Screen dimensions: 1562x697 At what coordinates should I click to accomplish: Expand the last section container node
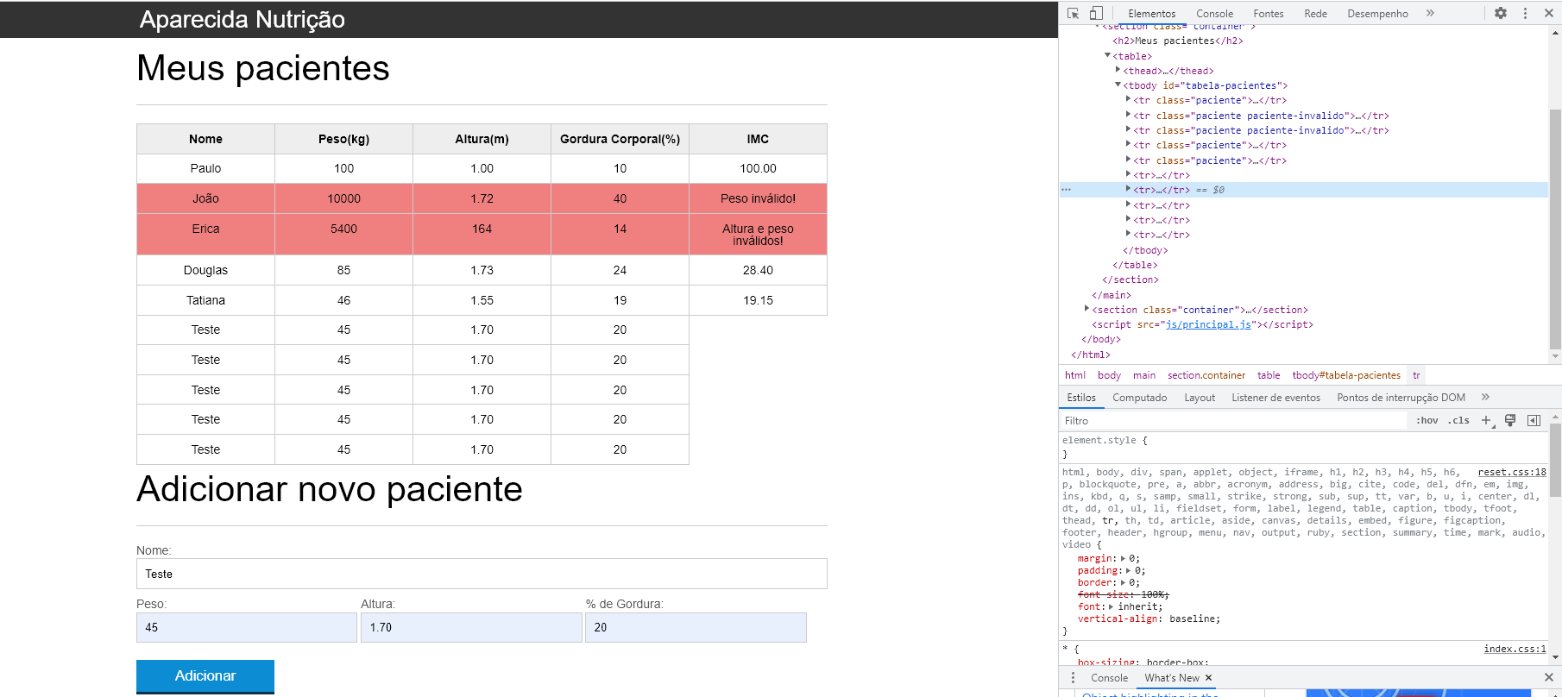[x=1087, y=309]
